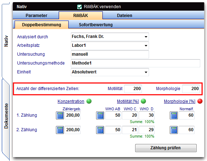
Task: Open calculator for 1. Zählung Motilität
Action: (x=100, y=116)
